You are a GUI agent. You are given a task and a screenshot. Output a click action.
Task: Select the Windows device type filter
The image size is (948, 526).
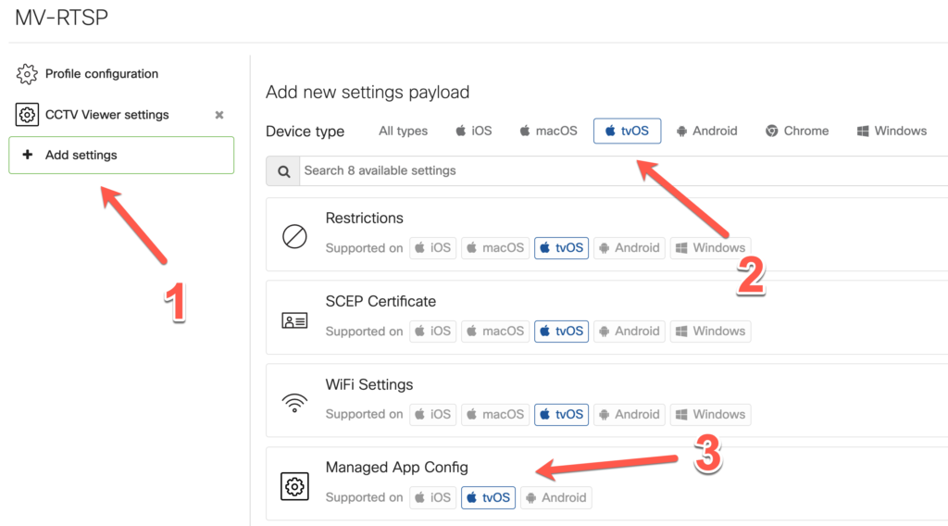pos(892,131)
